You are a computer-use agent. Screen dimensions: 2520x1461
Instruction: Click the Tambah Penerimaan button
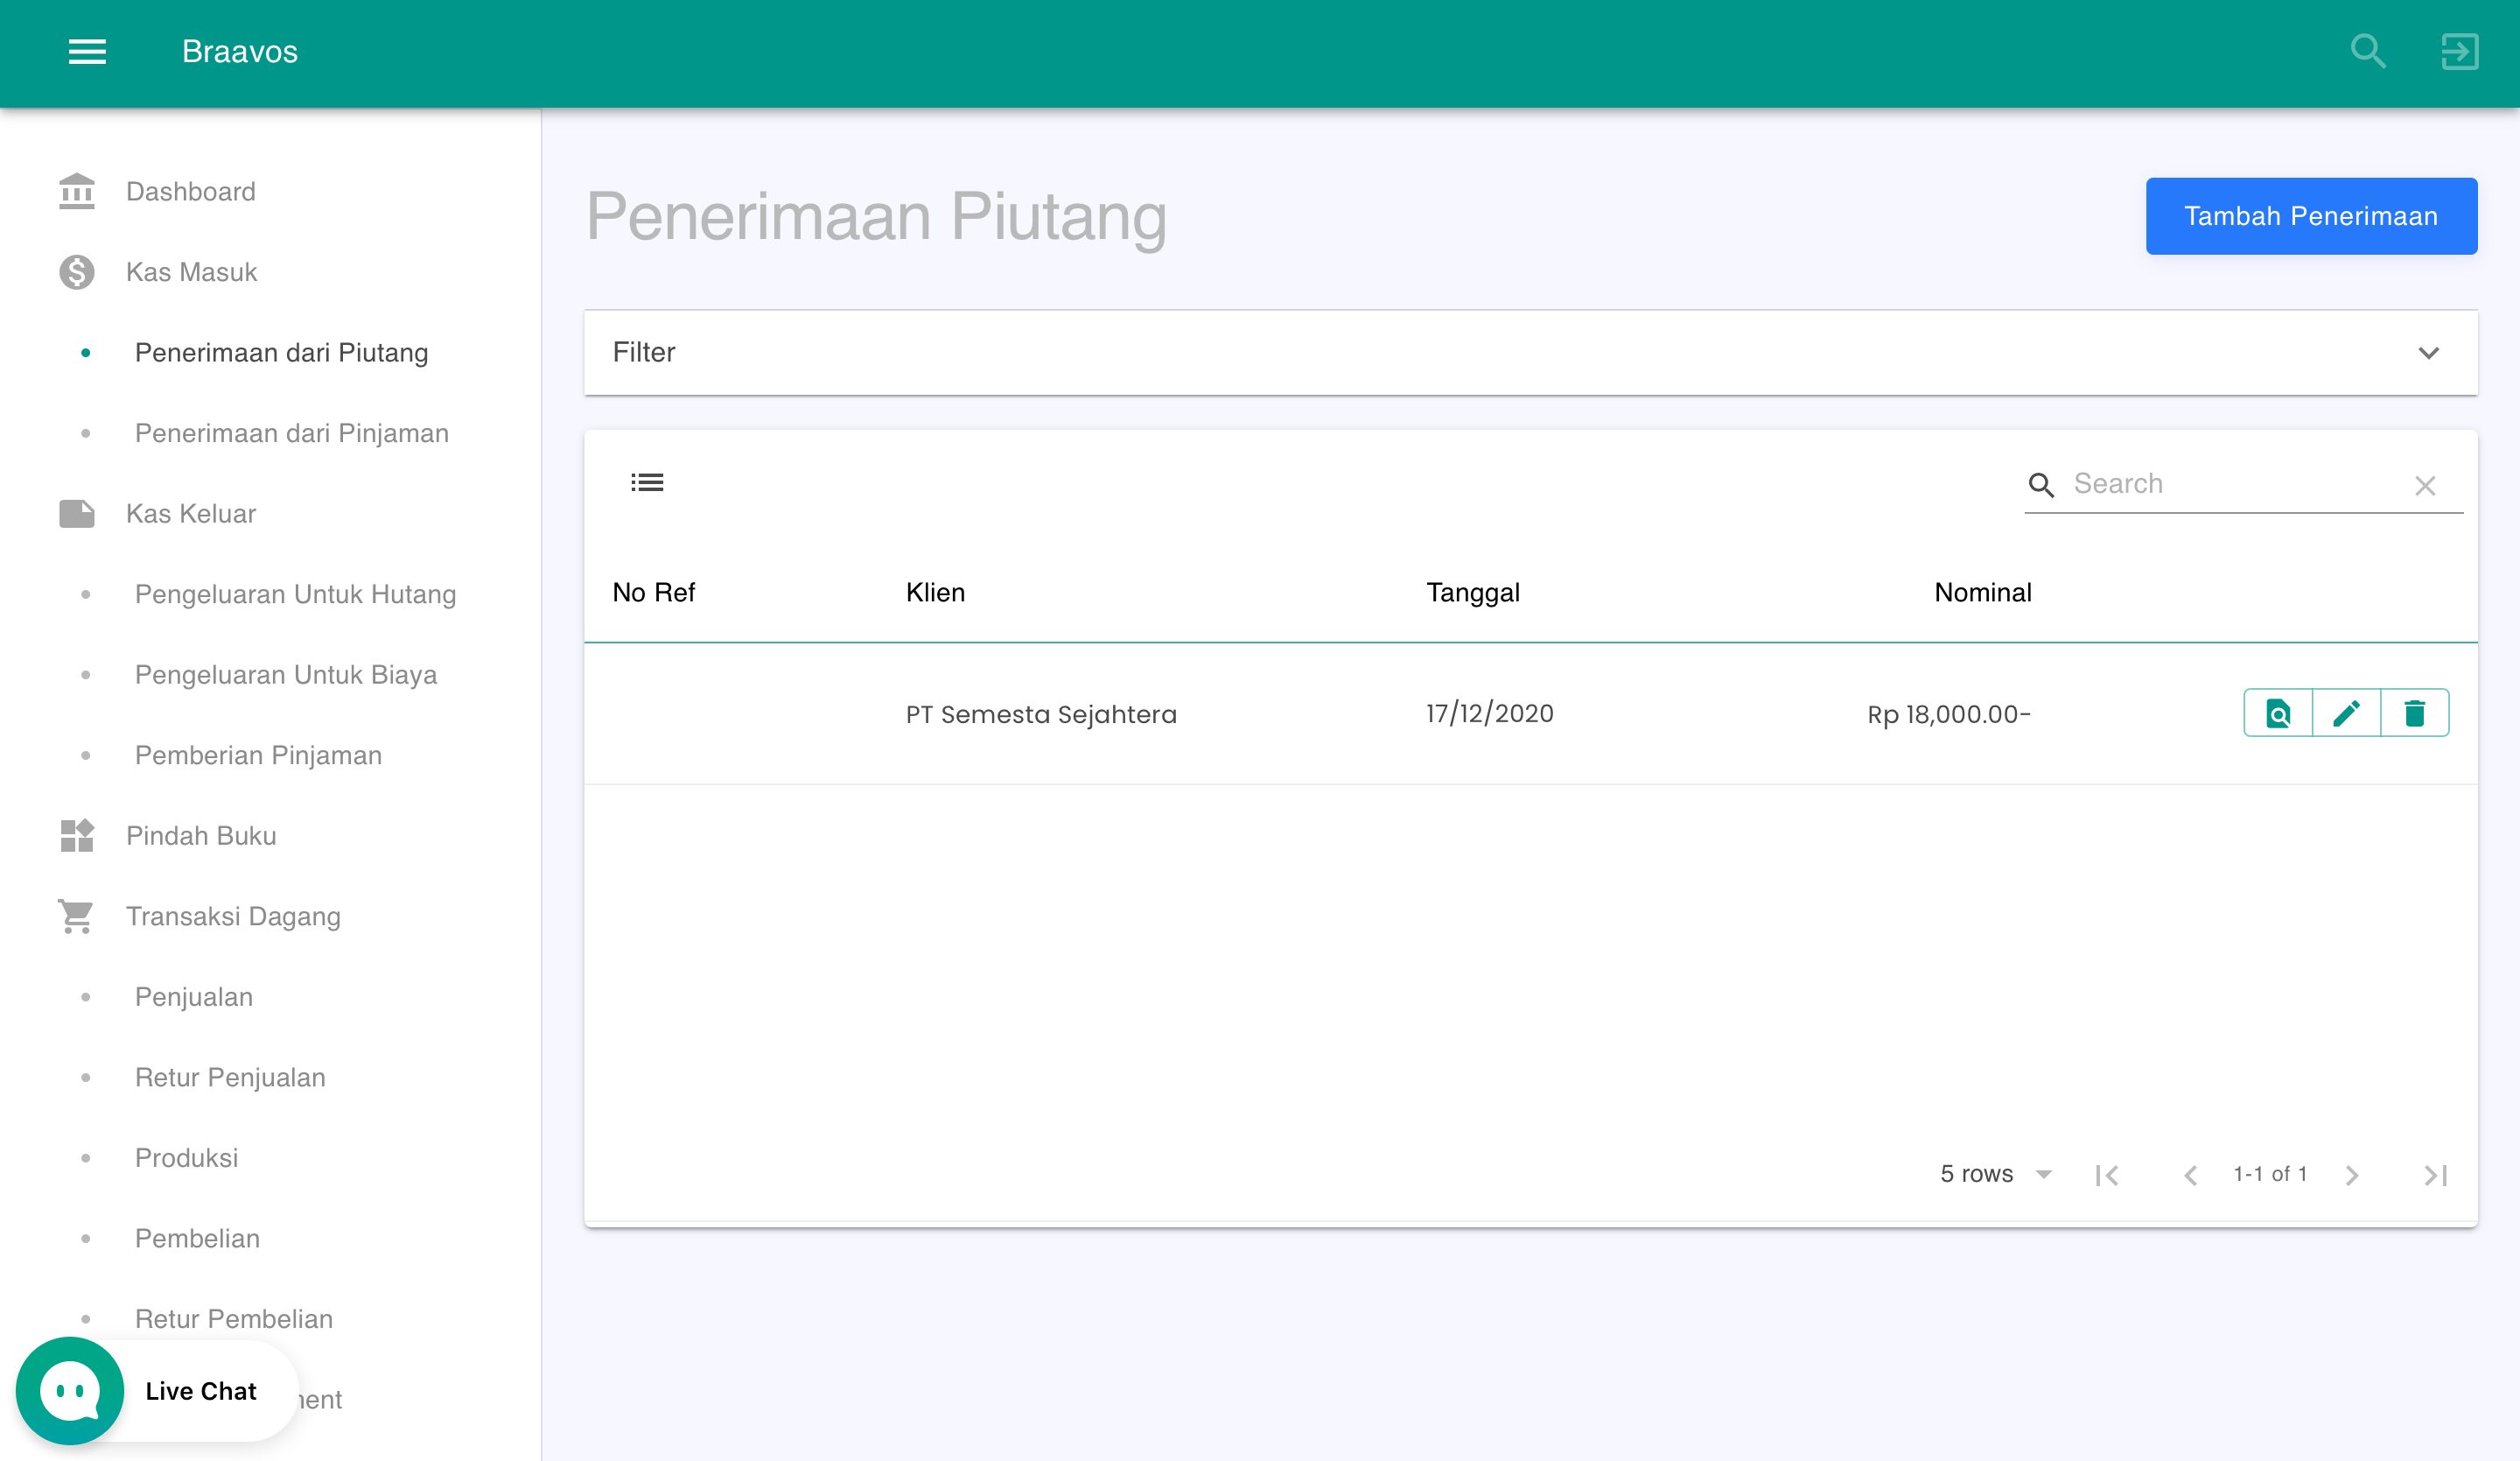pos(2311,215)
